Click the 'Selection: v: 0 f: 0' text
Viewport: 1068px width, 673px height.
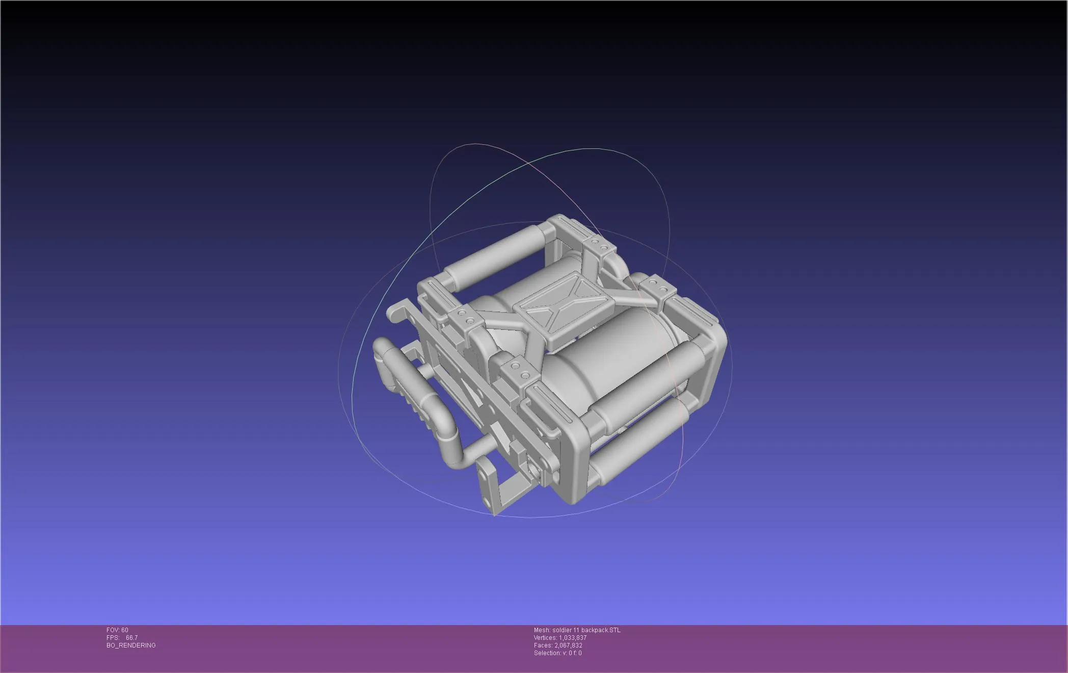pos(558,653)
